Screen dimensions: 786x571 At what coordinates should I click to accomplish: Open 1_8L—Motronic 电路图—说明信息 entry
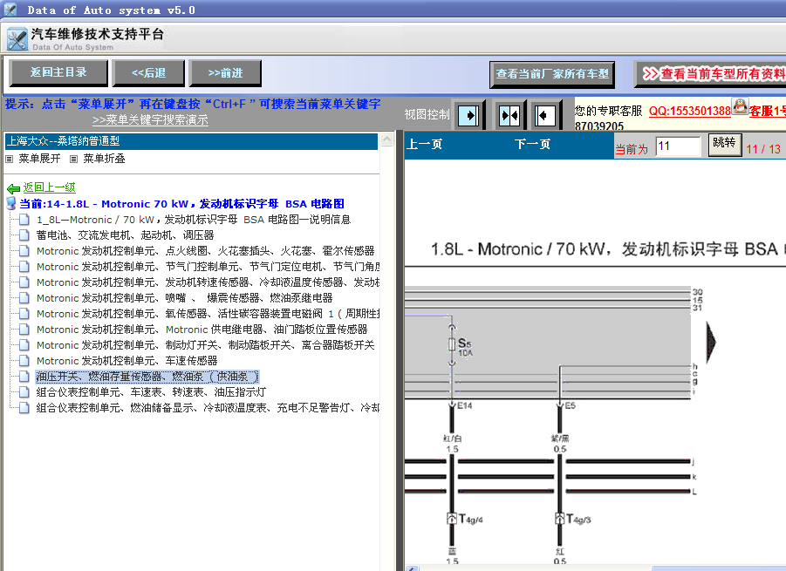tap(194, 220)
